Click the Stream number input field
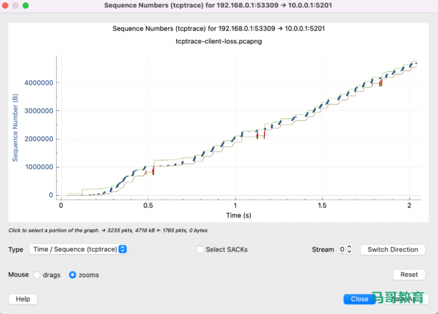 pos(341,250)
